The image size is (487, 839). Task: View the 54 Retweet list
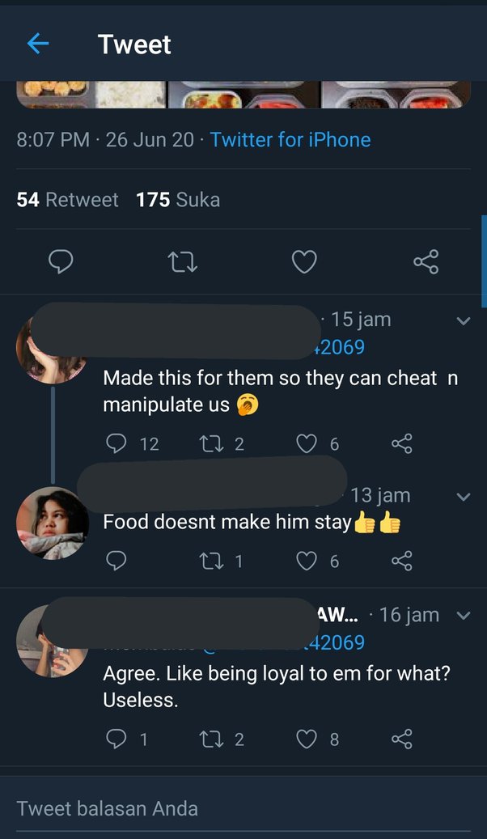pyautogui.click(x=68, y=200)
